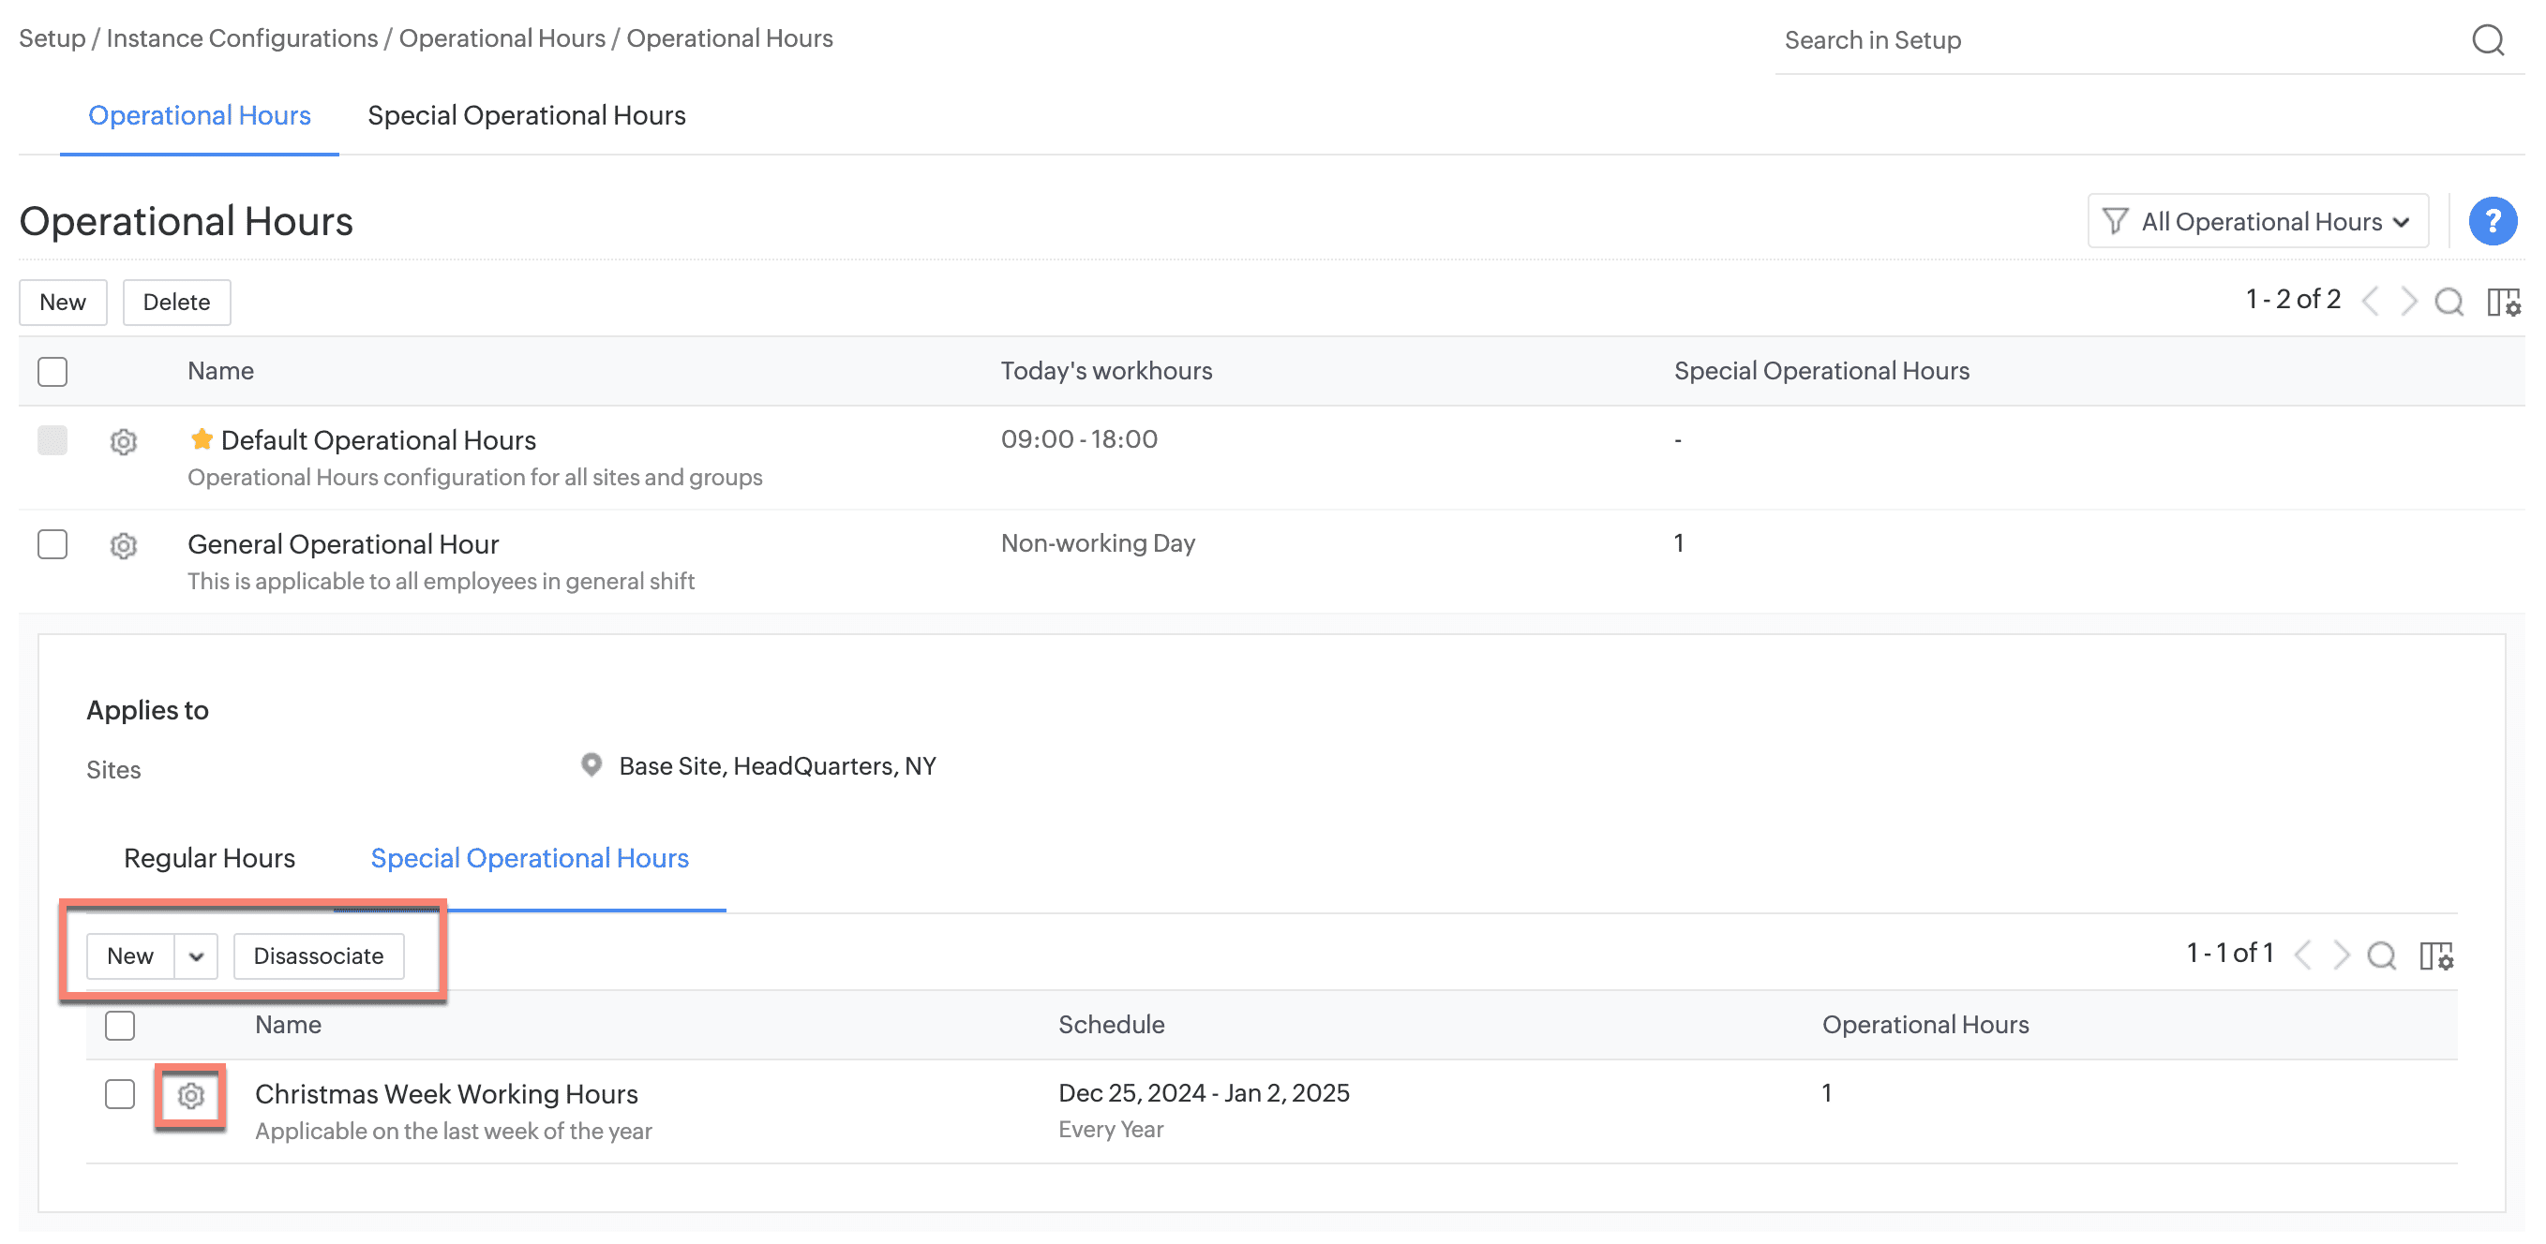Screen dimensions: 2546x1244
Task: Tick the General Operational Hour checkbox
Action: pyautogui.click(x=52, y=544)
